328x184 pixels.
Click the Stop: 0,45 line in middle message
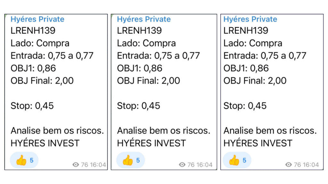tap(138, 106)
